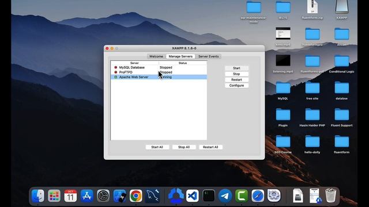Viewport: 369px width, 207px height.
Task: Open the Trash in the dock
Action: click(x=330, y=195)
